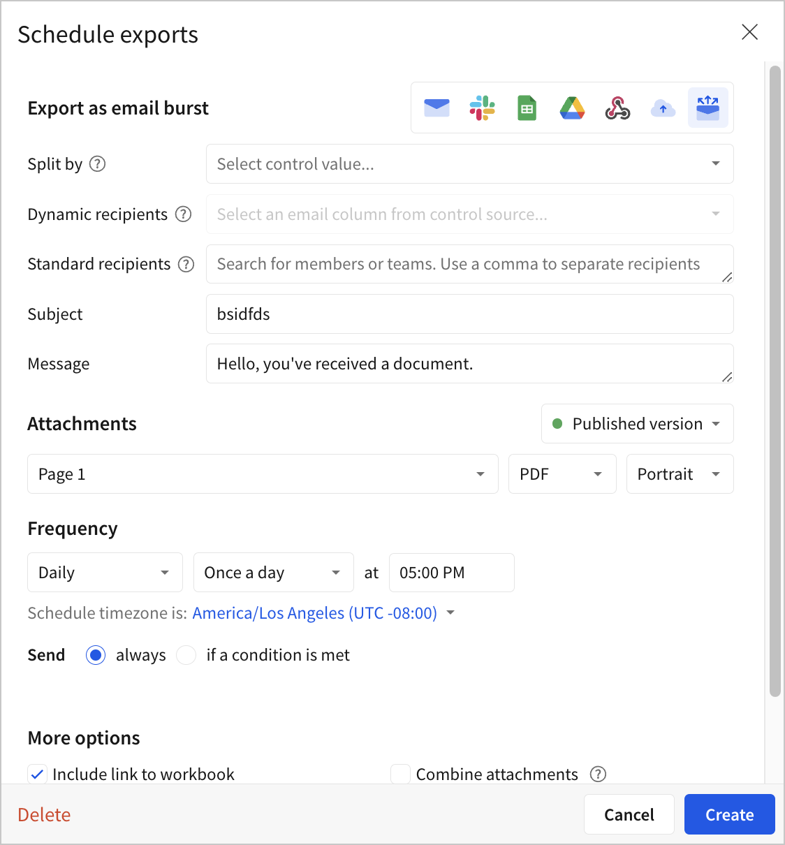Show help for Split by
The height and width of the screenshot is (845, 785).
coord(98,164)
